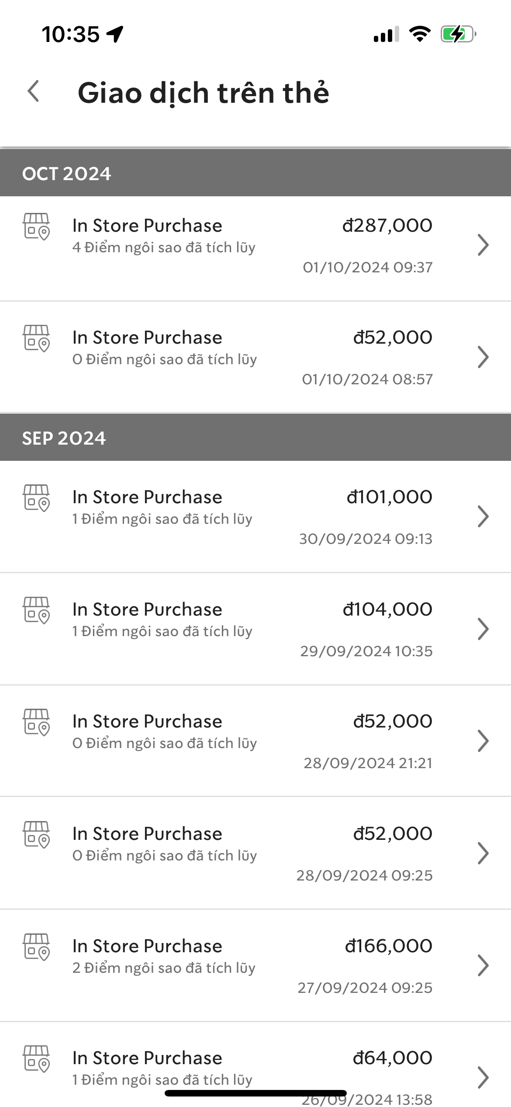Tap store icon of 01/10/2024 08:57 purchase
511x1107 pixels.
pyautogui.click(x=36, y=338)
